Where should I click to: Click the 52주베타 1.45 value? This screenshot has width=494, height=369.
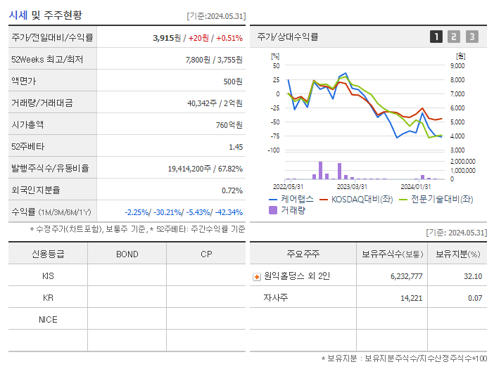pyautogui.click(x=236, y=147)
